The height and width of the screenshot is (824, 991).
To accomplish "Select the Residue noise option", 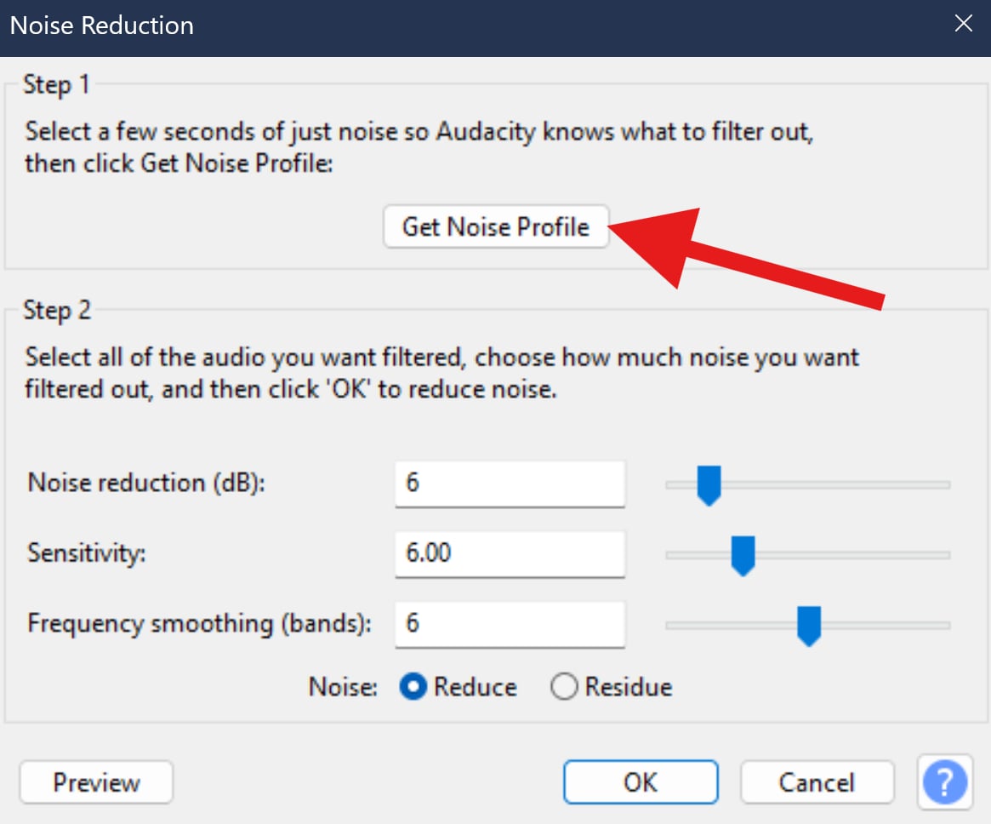I will tap(564, 686).
